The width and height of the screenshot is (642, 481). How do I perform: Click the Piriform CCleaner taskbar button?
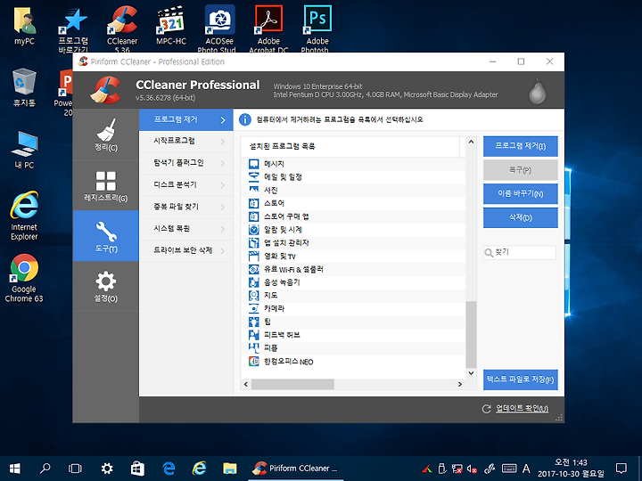click(296, 469)
